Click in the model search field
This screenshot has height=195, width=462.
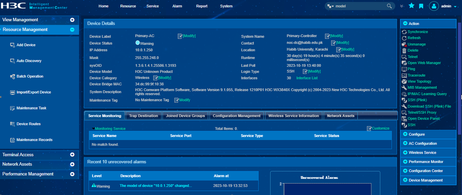pos(359,6)
